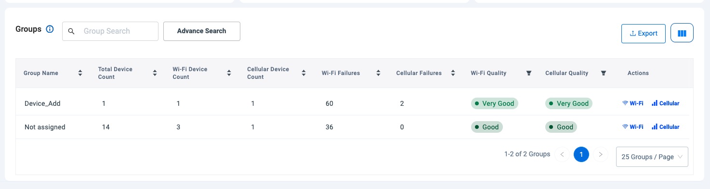Open the column chooser icon button
This screenshot has height=189, width=710.
(682, 33)
